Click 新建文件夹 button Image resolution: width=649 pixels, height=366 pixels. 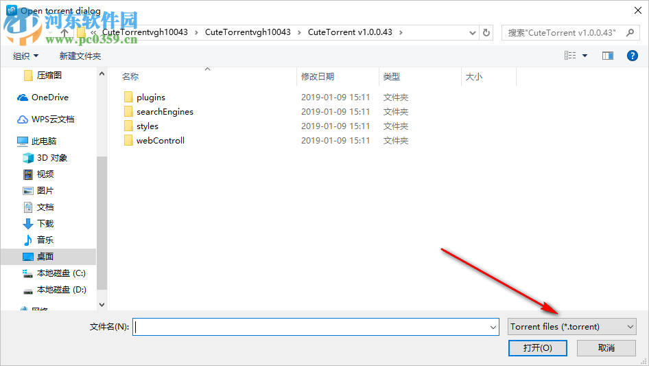(80, 56)
